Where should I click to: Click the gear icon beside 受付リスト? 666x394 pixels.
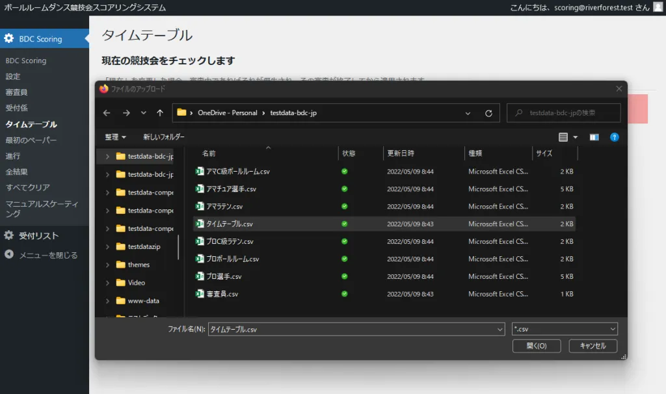point(9,235)
